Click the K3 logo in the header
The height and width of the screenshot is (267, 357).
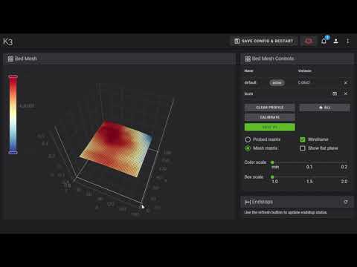point(7,42)
